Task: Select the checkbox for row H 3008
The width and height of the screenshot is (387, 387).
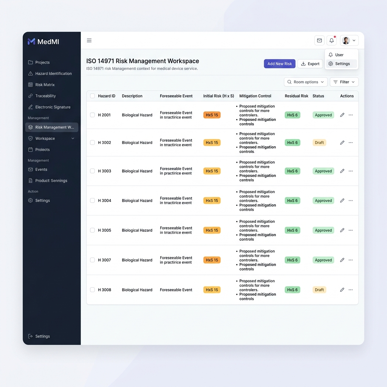Action: (x=92, y=290)
